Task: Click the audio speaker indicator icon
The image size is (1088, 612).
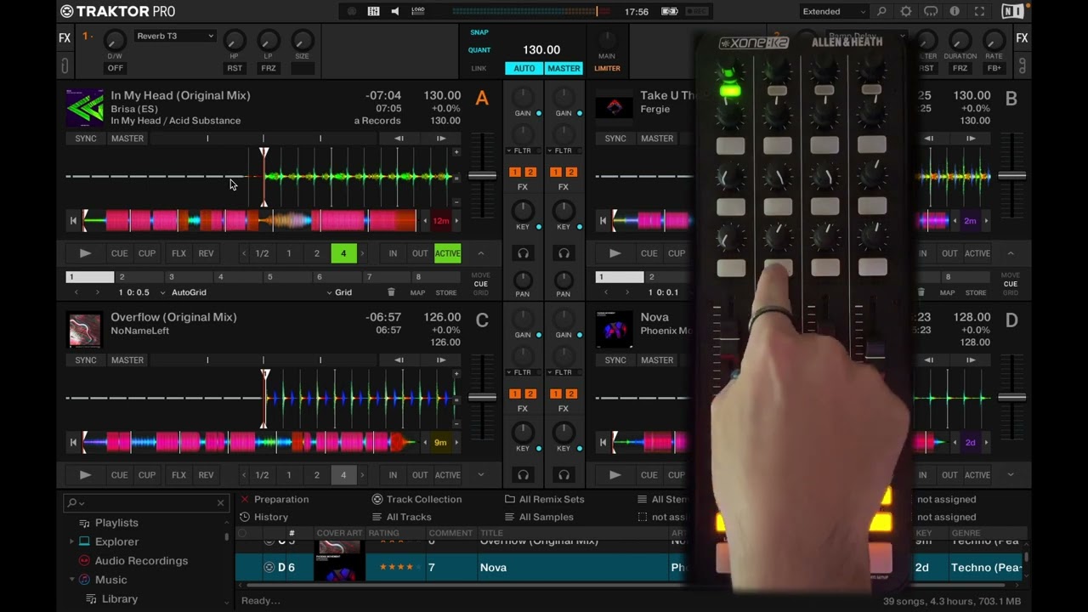Action: pyautogui.click(x=394, y=11)
